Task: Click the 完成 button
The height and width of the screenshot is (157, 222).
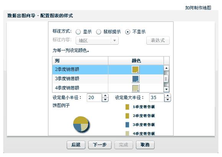Action: [x=124, y=145]
